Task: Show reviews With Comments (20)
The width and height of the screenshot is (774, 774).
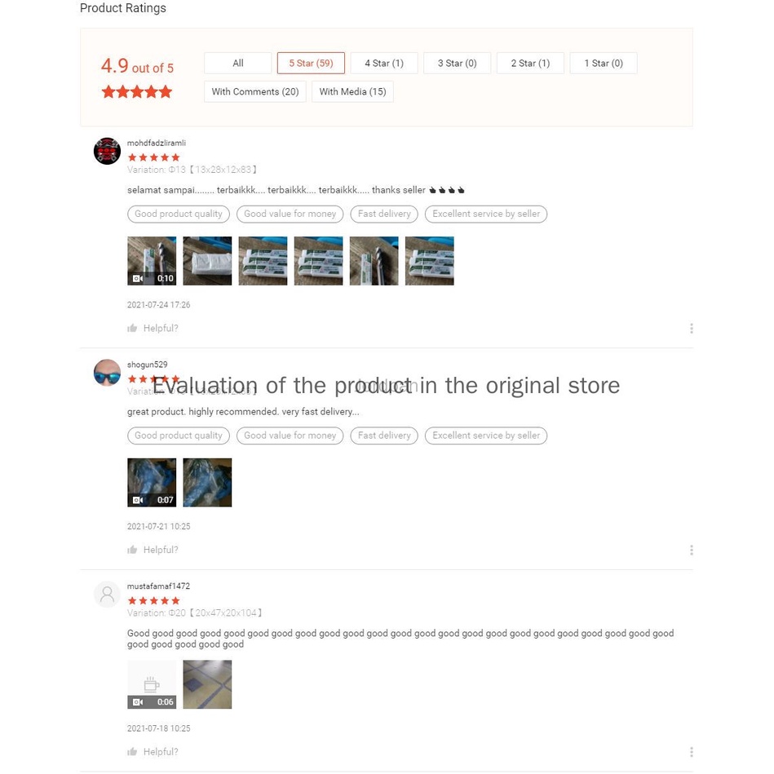Action: coord(255,92)
